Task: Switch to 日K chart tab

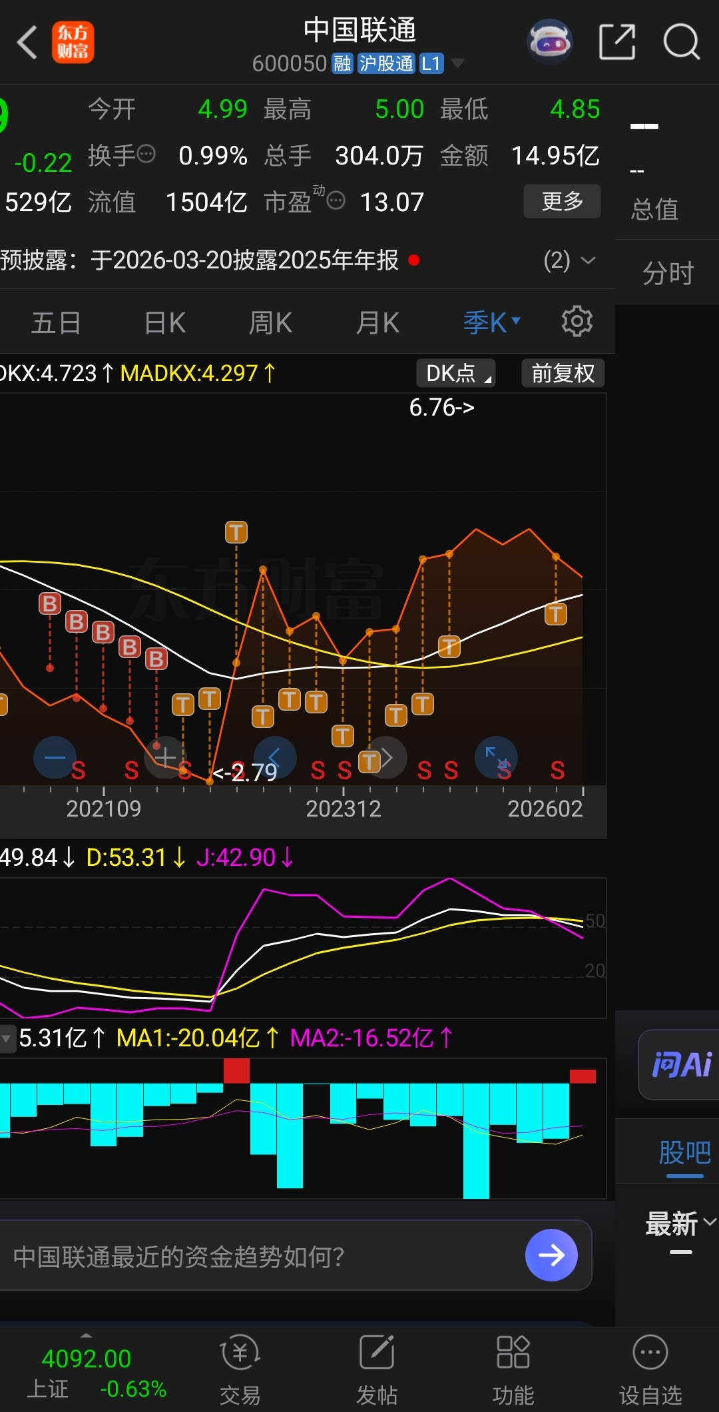Action: click(165, 323)
